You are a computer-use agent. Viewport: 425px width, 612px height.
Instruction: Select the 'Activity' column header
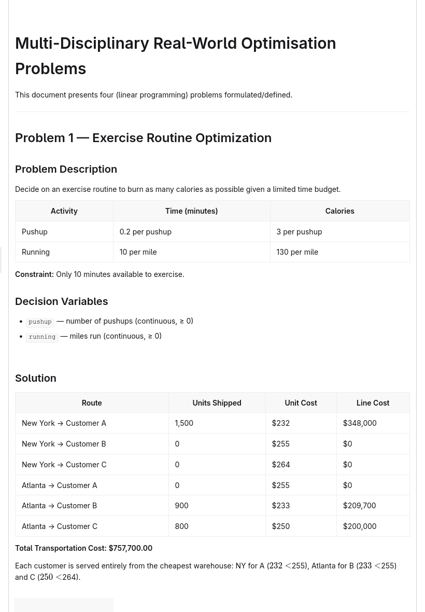[x=64, y=211]
